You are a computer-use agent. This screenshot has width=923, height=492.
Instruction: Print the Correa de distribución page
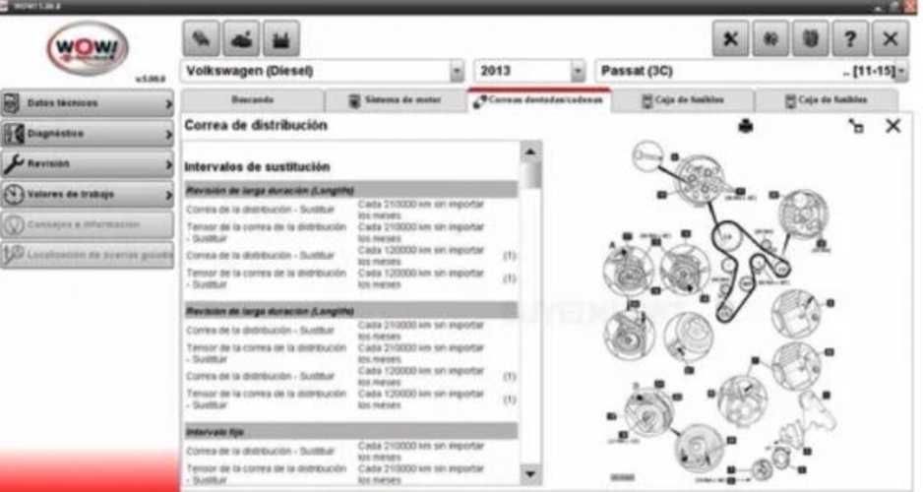(x=746, y=126)
